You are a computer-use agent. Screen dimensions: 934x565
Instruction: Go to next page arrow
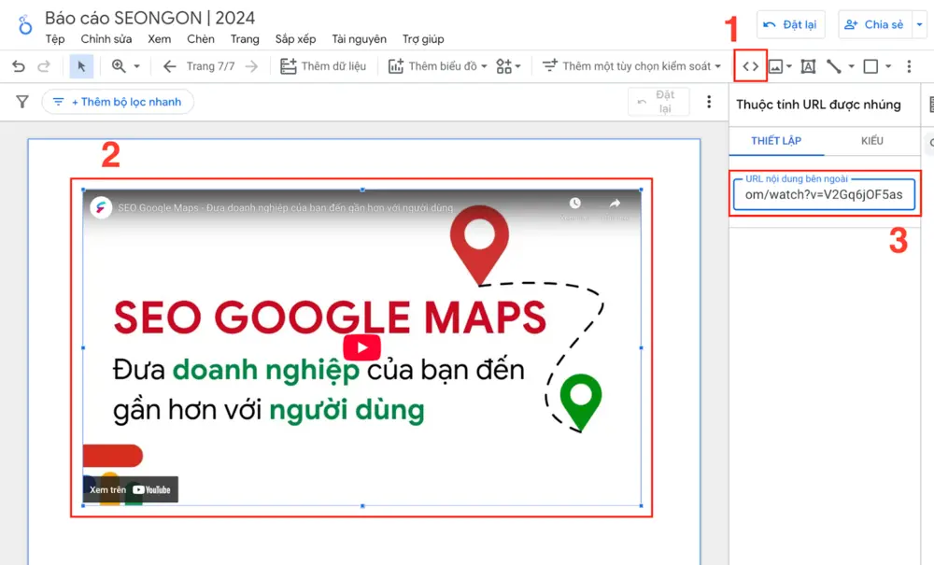(252, 66)
